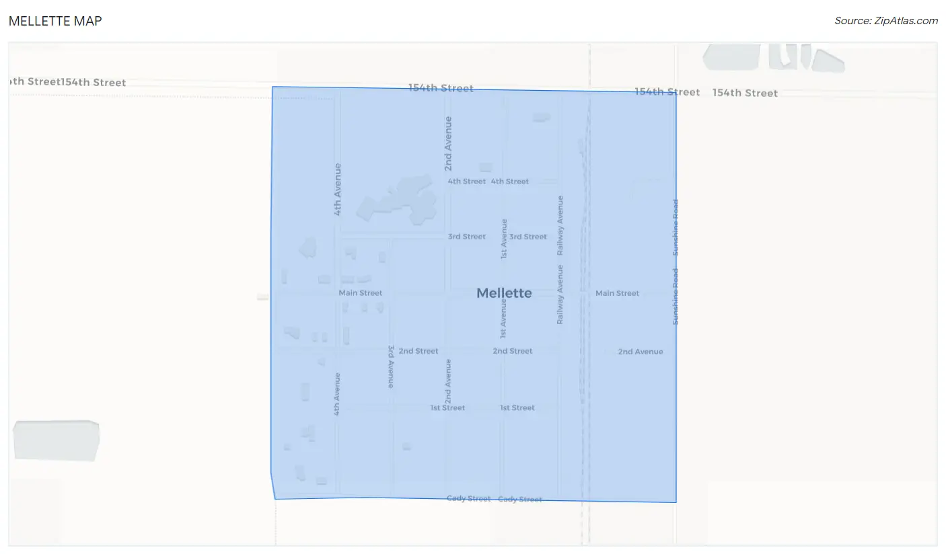Click the lower Sunshine Road label
Image resolution: width=946 pixels, height=554 pixels.
tap(676, 296)
